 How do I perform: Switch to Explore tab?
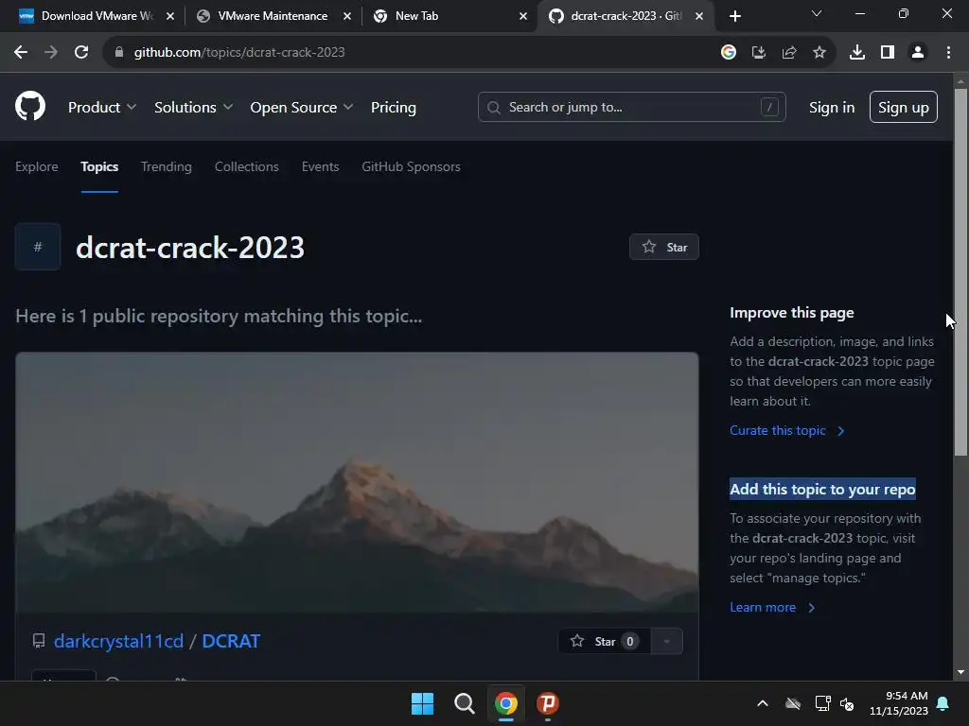click(37, 166)
